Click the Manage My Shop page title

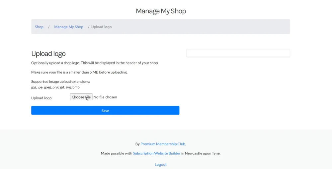[x=161, y=11]
